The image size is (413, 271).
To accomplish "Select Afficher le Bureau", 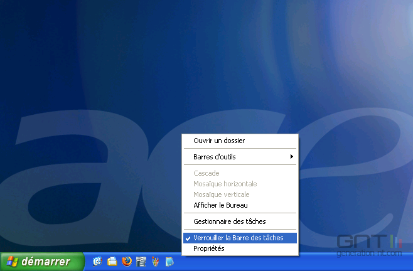I will pos(240,205).
